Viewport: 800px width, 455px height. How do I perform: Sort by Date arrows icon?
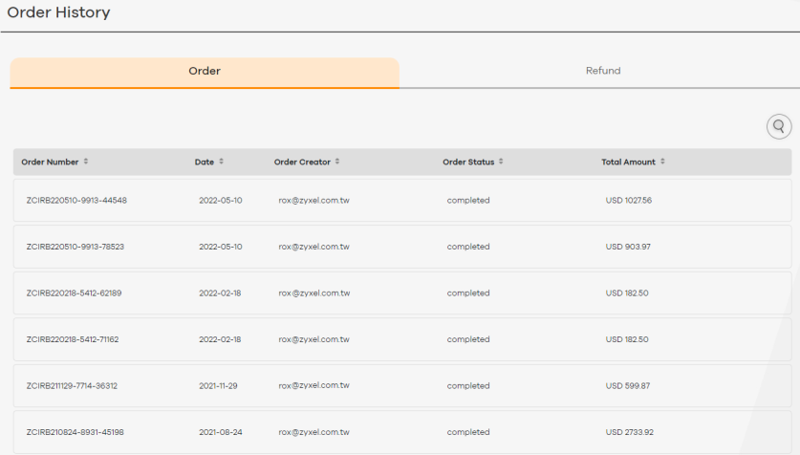pos(222,162)
